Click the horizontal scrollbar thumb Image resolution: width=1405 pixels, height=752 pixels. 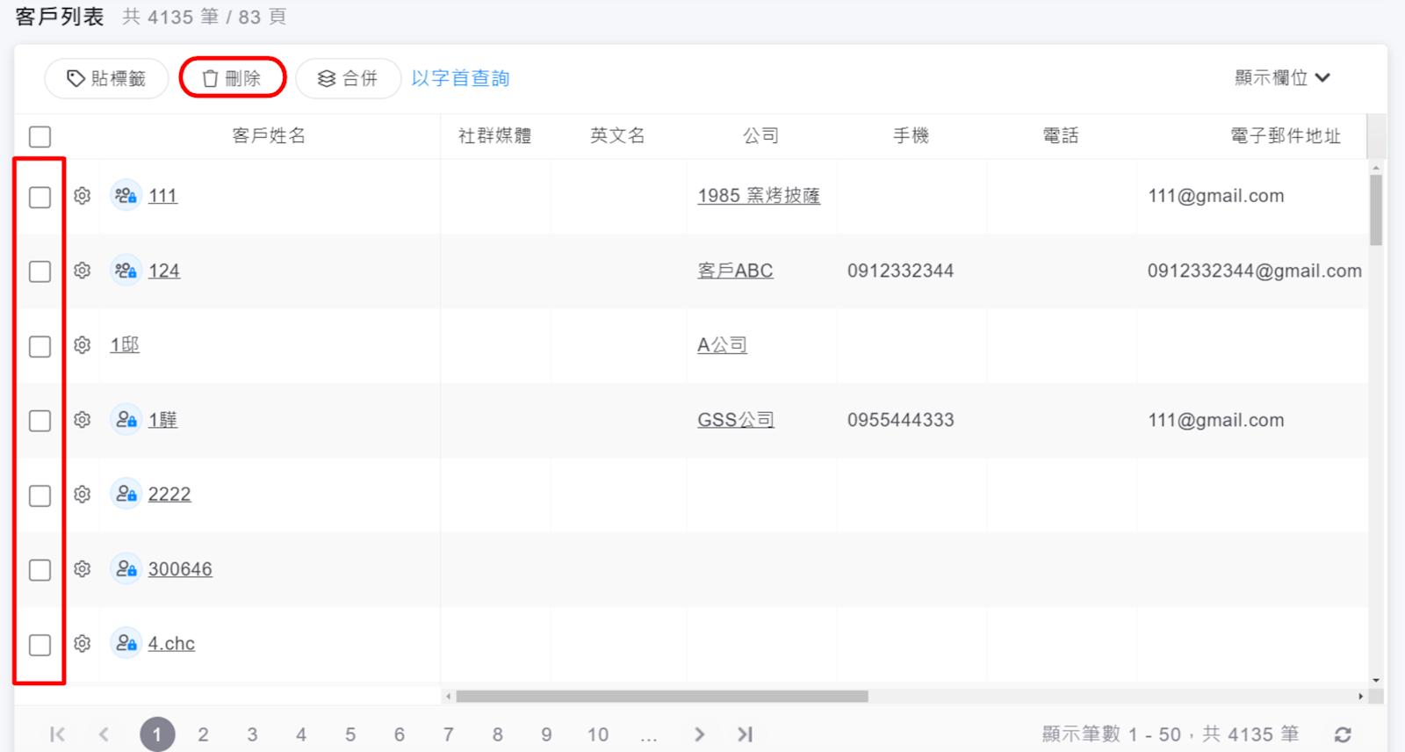click(661, 697)
